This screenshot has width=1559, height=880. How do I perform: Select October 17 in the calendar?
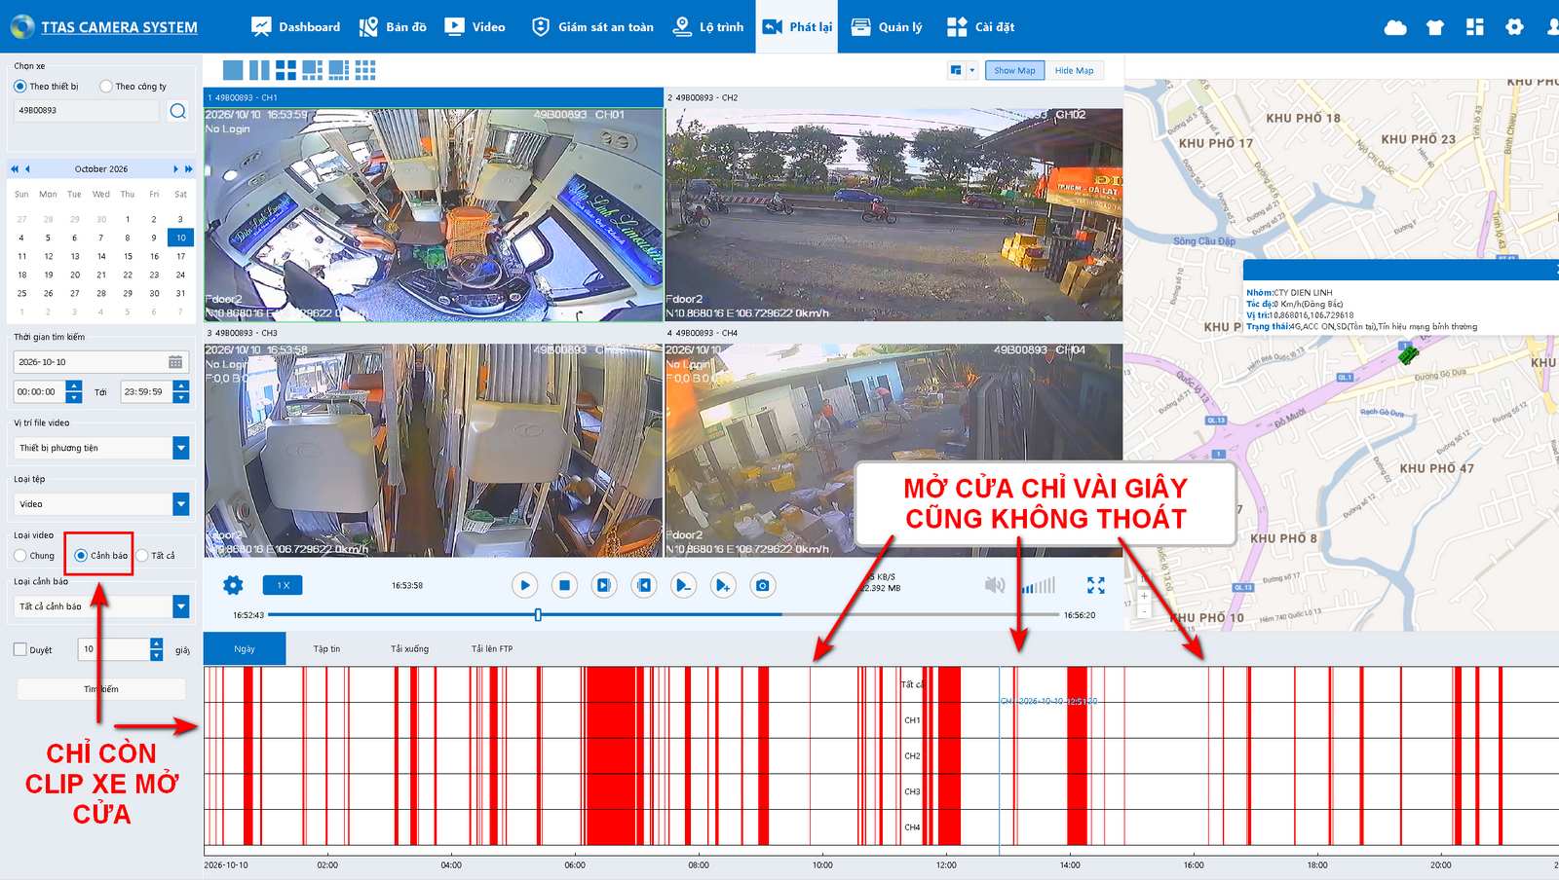pos(180,256)
